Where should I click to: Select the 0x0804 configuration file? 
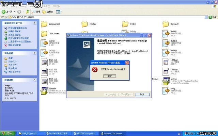click(172, 52)
